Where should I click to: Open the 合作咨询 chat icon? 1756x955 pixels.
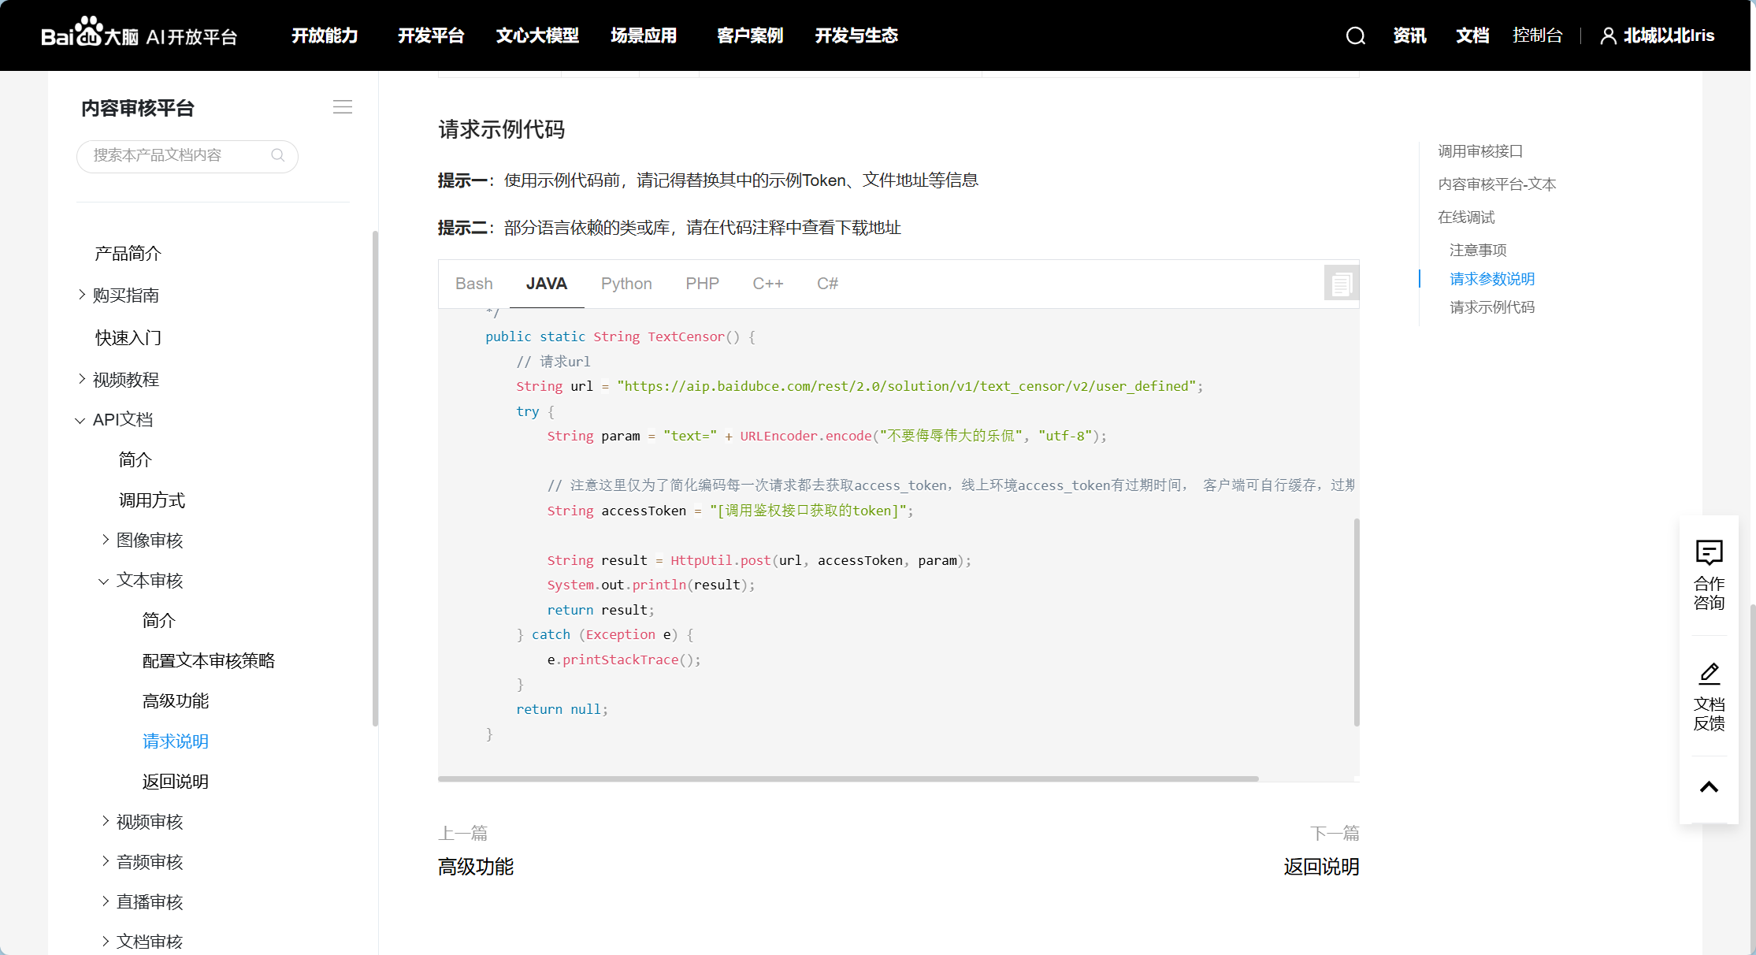tap(1709, 553)
